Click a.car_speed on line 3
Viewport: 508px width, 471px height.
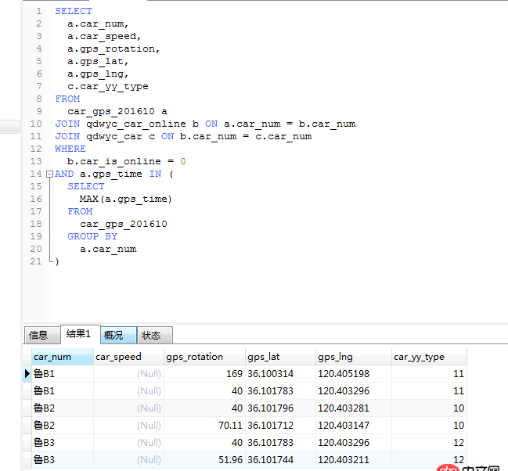click(102, 36)
